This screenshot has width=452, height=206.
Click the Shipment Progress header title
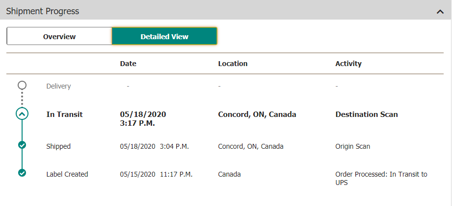43,11
